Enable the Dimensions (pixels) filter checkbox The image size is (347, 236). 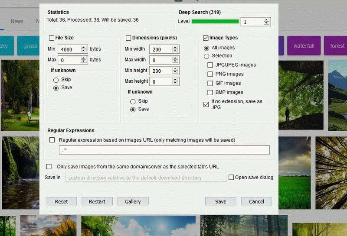click(x=128, y=38)
